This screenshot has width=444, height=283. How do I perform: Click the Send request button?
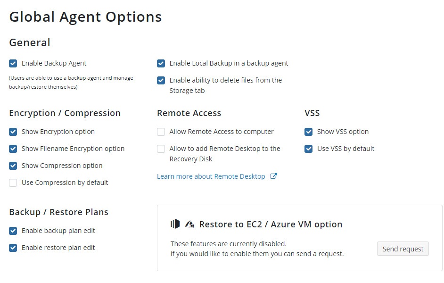click(403, 249)
